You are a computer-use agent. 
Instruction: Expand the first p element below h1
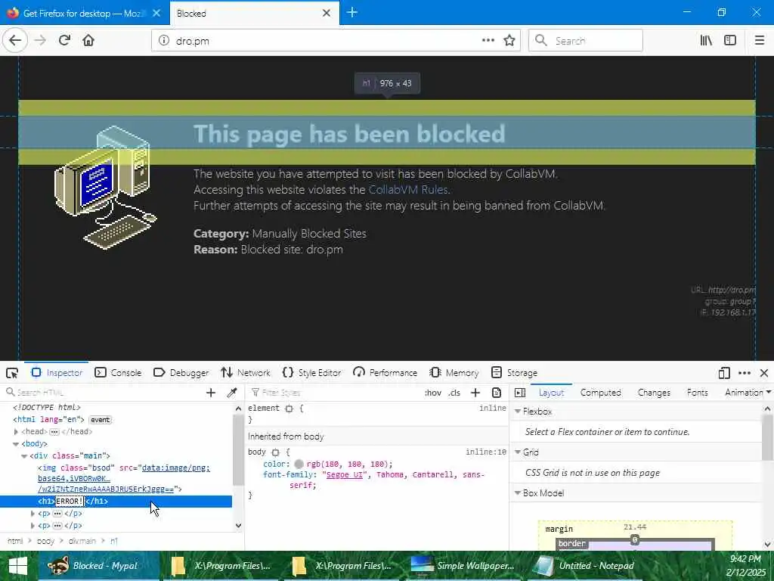point(33,514)
